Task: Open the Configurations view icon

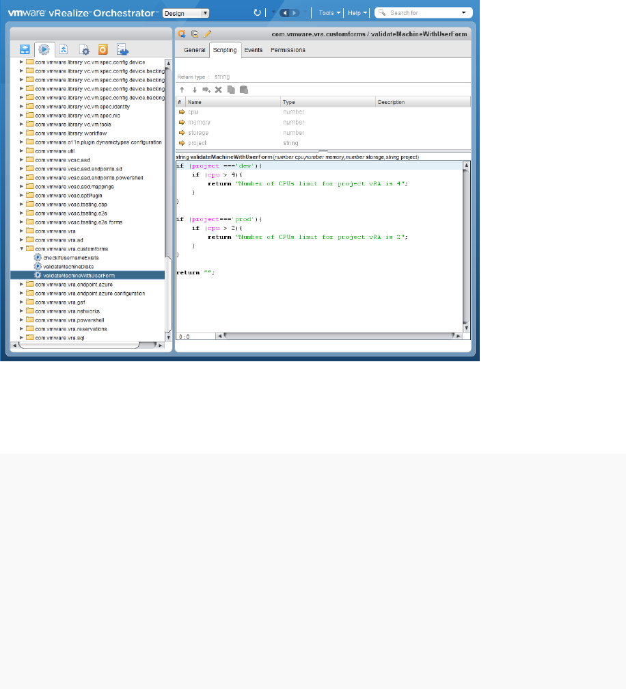Action: (83, 49)
